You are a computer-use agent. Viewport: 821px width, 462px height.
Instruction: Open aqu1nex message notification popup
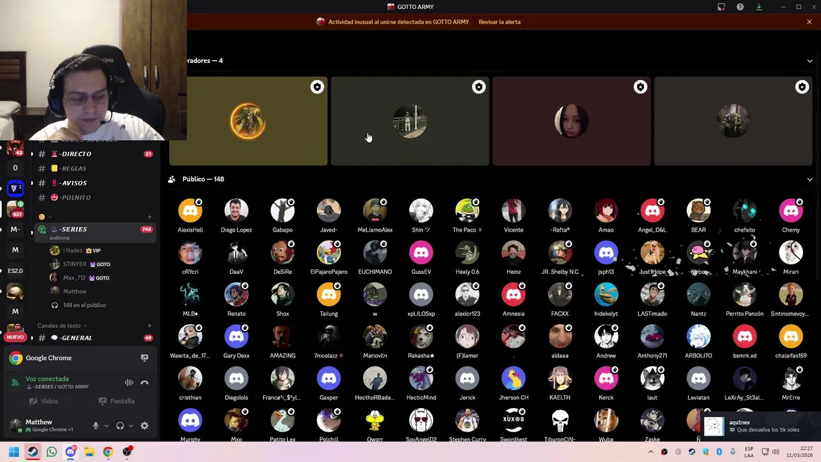click(760, 426)
